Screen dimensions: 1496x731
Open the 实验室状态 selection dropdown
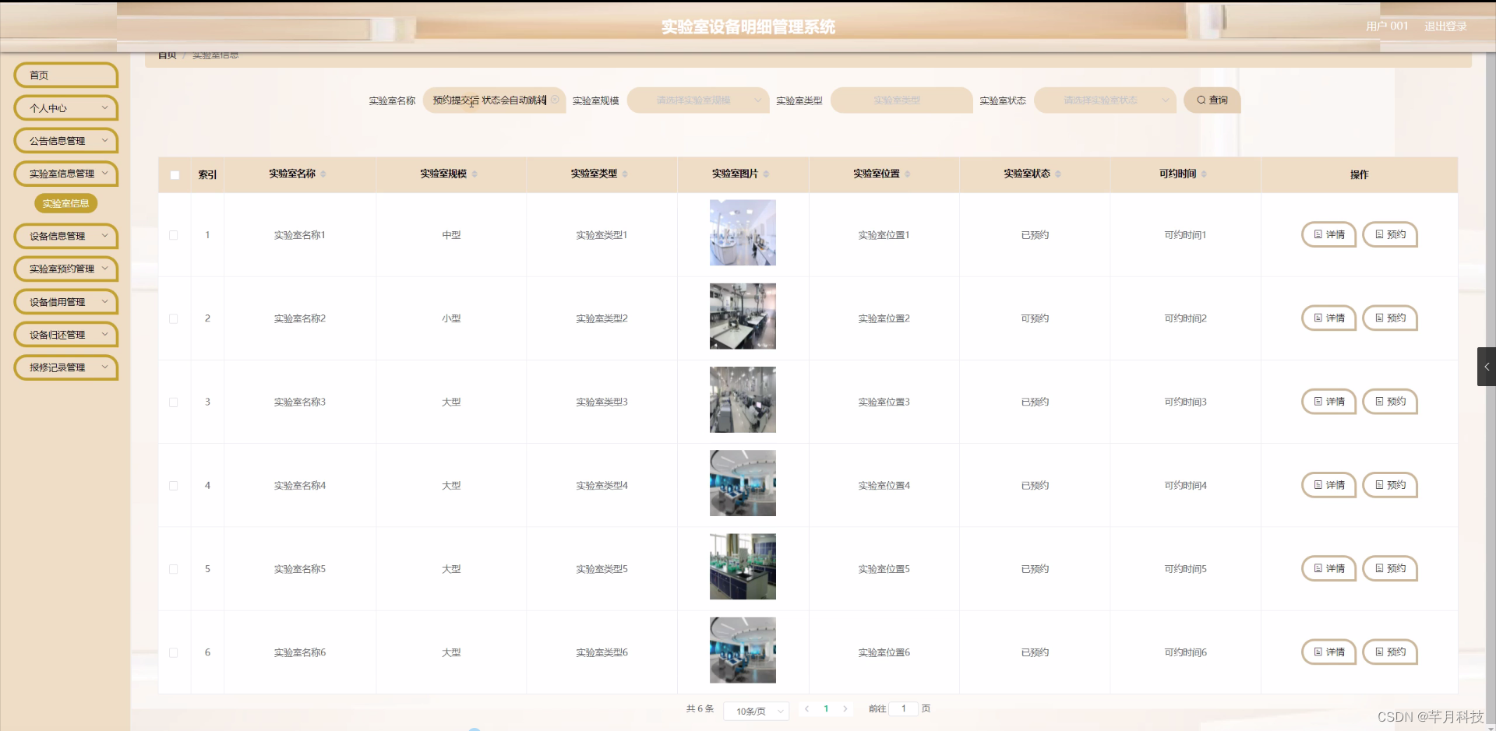tap(1104, 100)
